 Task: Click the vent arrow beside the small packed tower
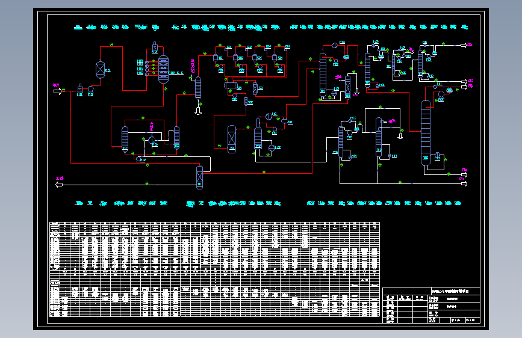356,92
